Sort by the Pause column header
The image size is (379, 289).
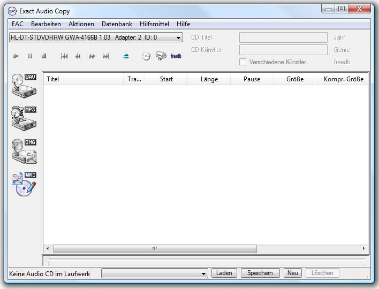click(x=252, y=79)
